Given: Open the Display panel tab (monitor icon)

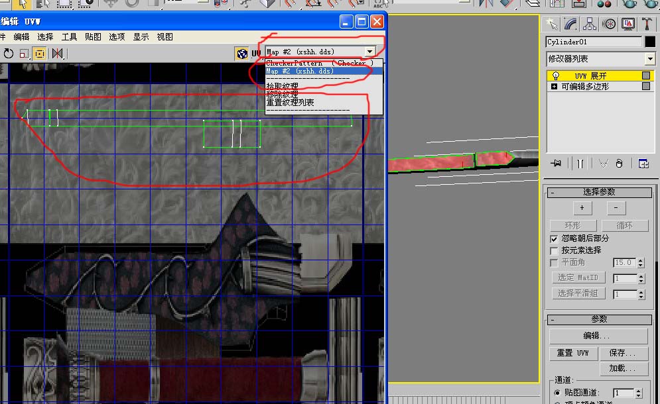Looking at the screenshot, I should pos(628,24).
